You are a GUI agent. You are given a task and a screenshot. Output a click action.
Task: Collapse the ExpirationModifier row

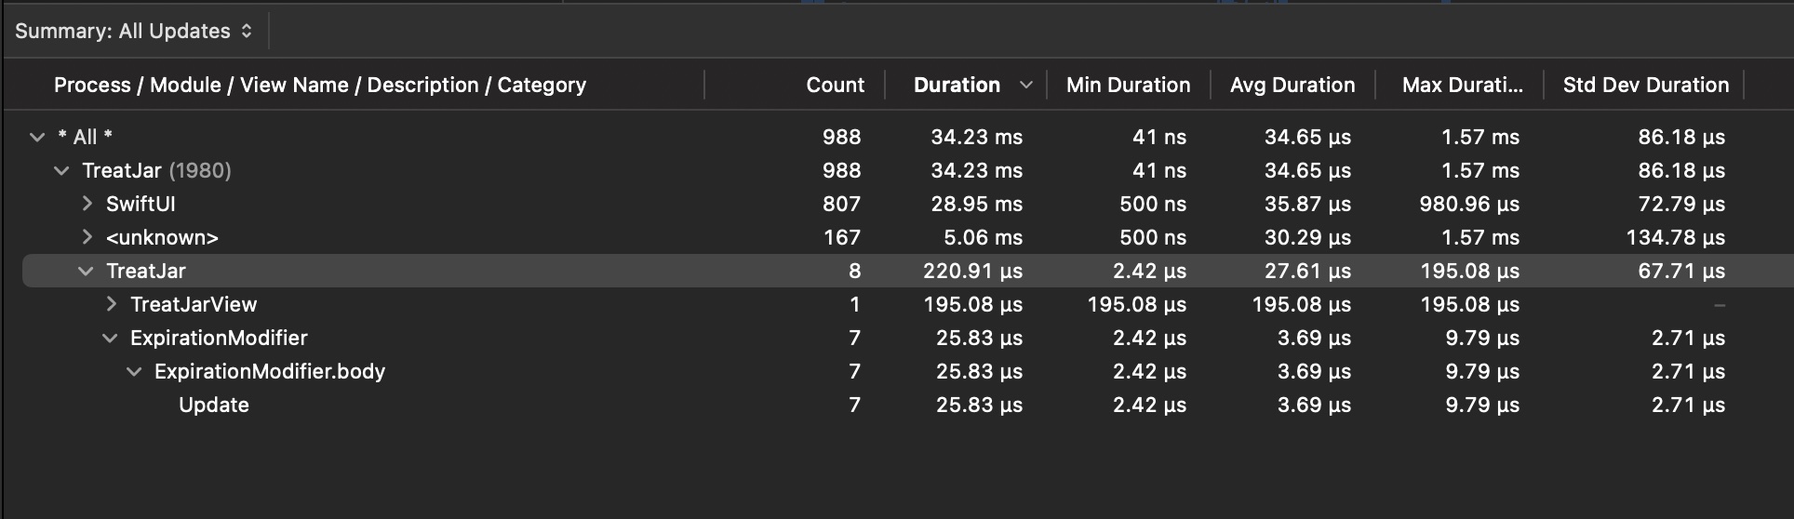[110, 339]
